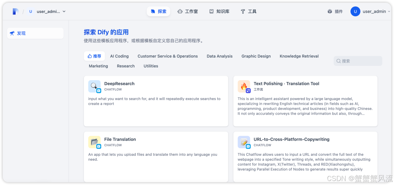This screenshot has width=394, height=185.
Task: Click the CHATFLOW label under File Translation
Action: tap(113, 145)
